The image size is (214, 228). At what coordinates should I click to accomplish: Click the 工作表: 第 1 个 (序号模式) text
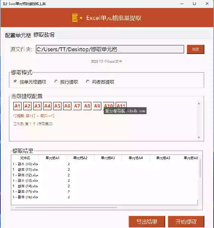33,124
